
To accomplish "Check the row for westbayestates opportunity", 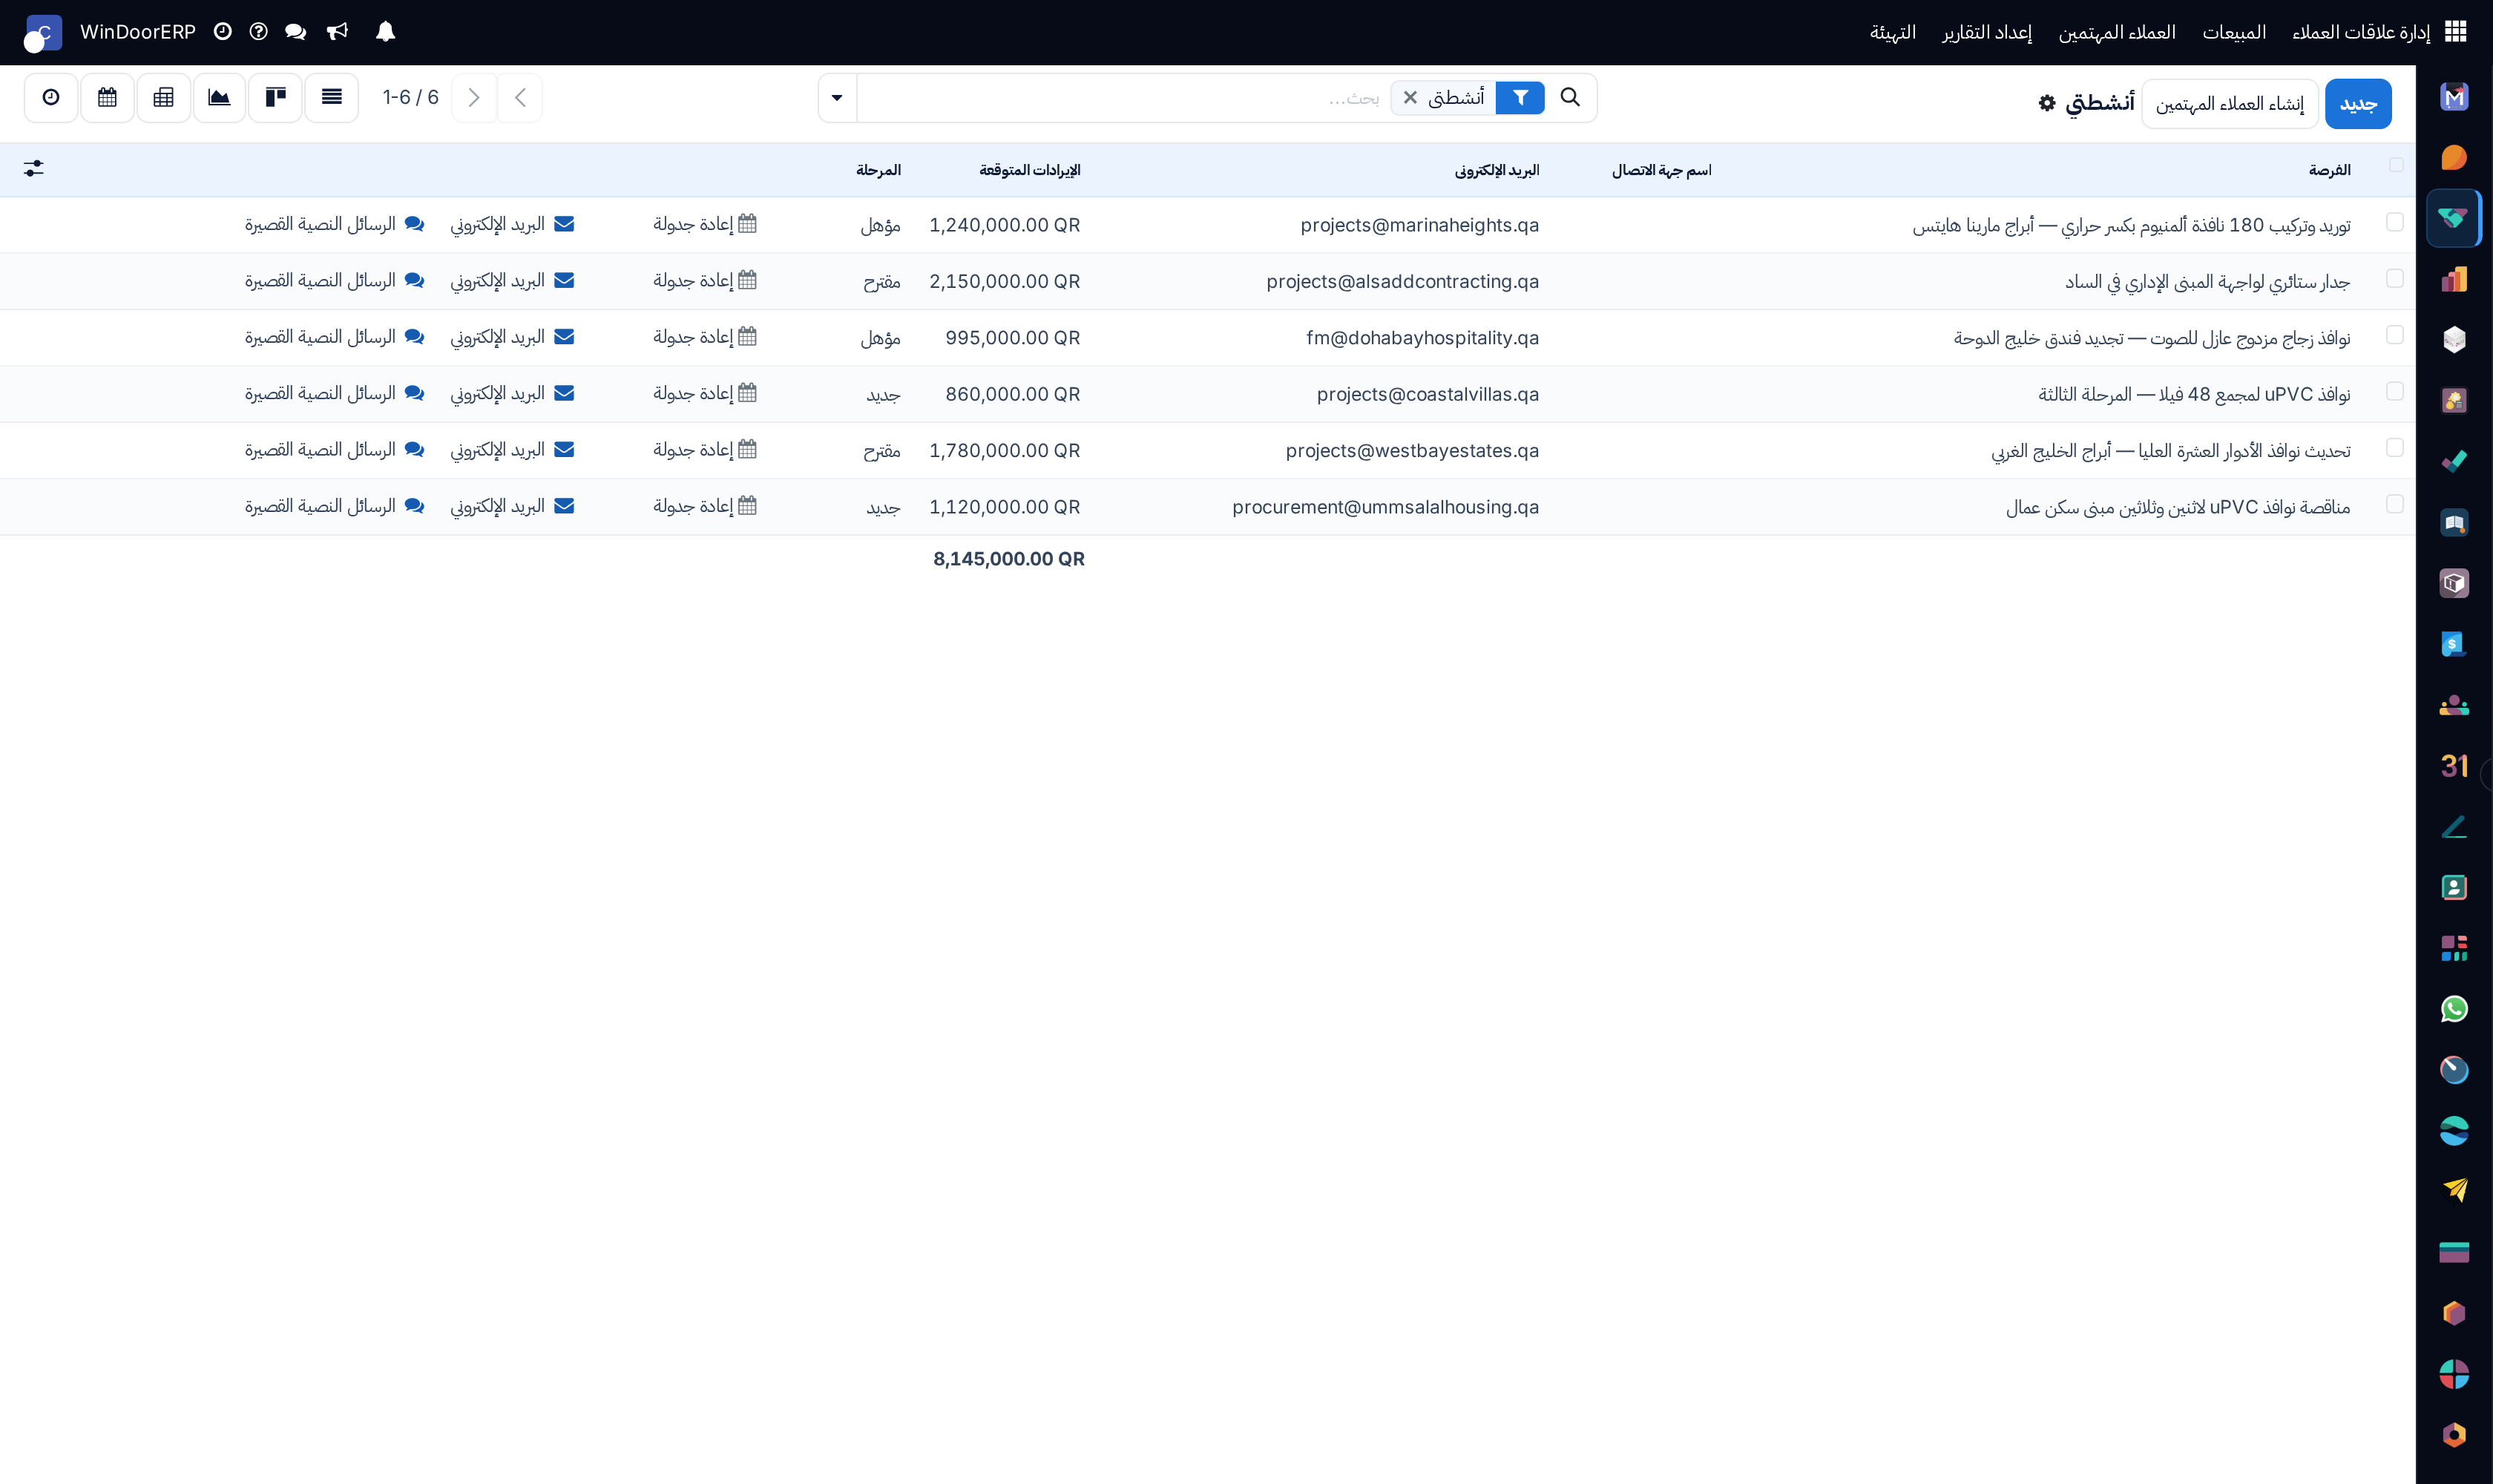I will 2394,447.
